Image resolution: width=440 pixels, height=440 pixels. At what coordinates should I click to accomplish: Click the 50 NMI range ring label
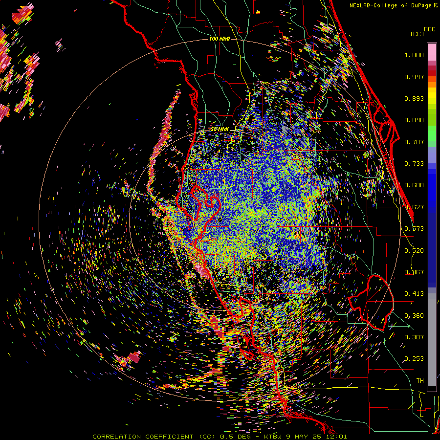(x=220, y=130)
